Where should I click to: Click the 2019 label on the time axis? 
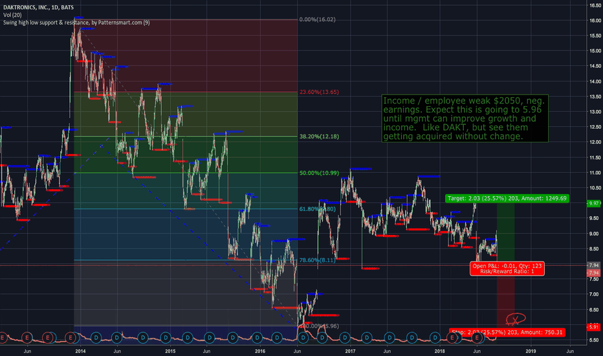pyautogui.click(x=531, y=351)
